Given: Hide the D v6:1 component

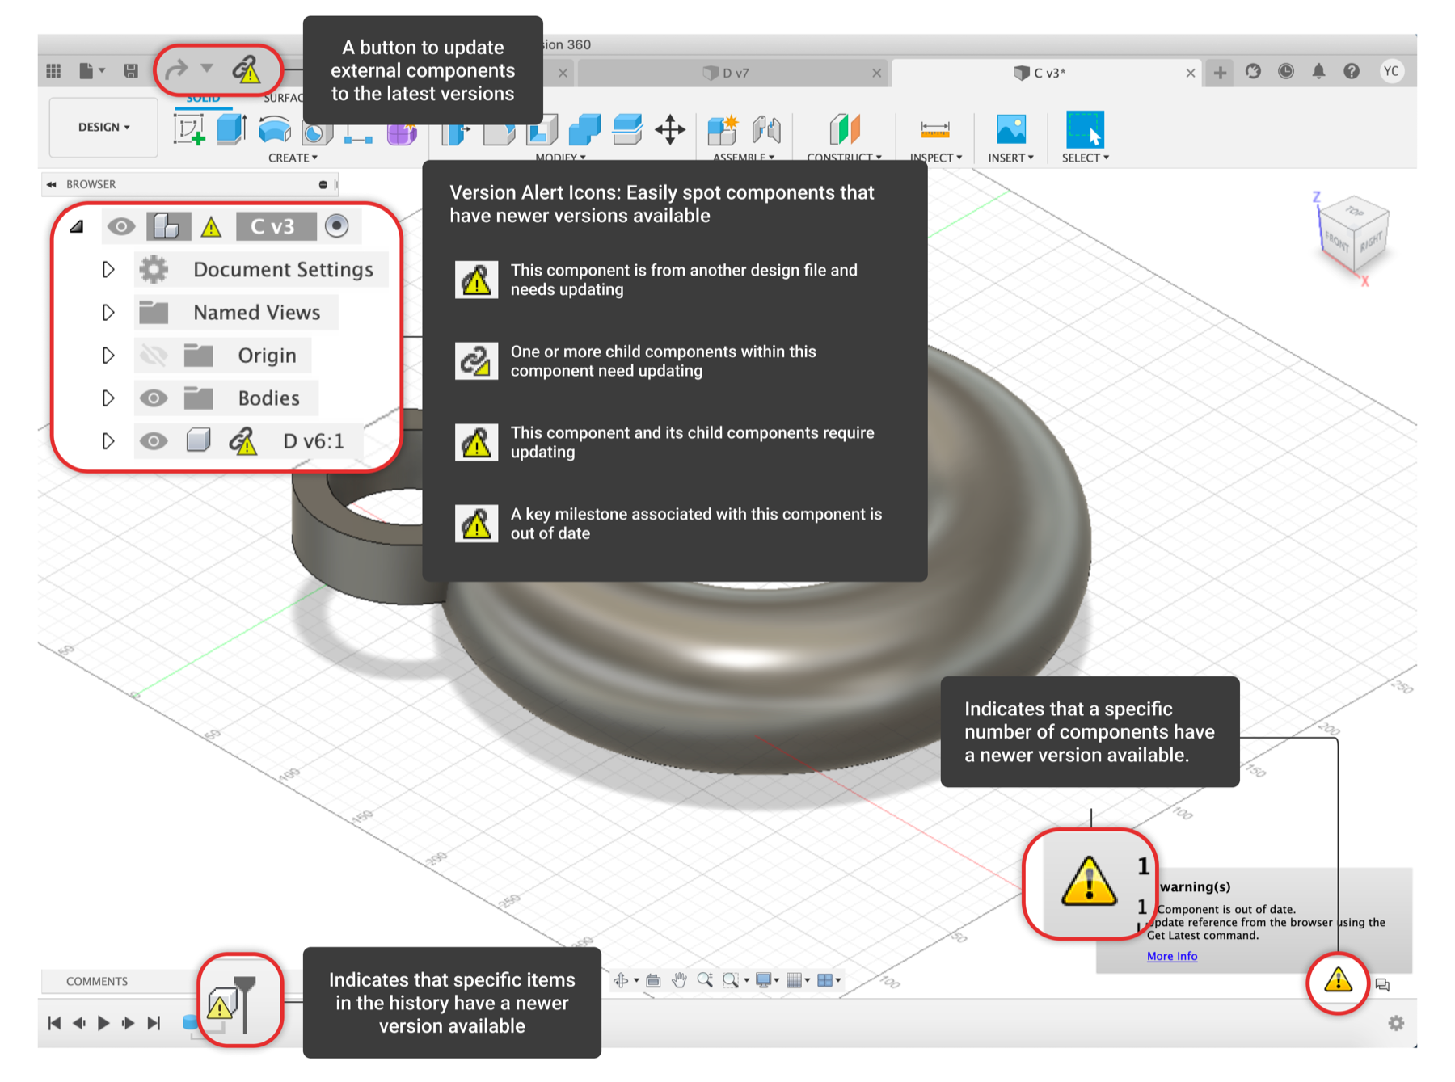Looking at the screenshot, I should pos(154,441).
